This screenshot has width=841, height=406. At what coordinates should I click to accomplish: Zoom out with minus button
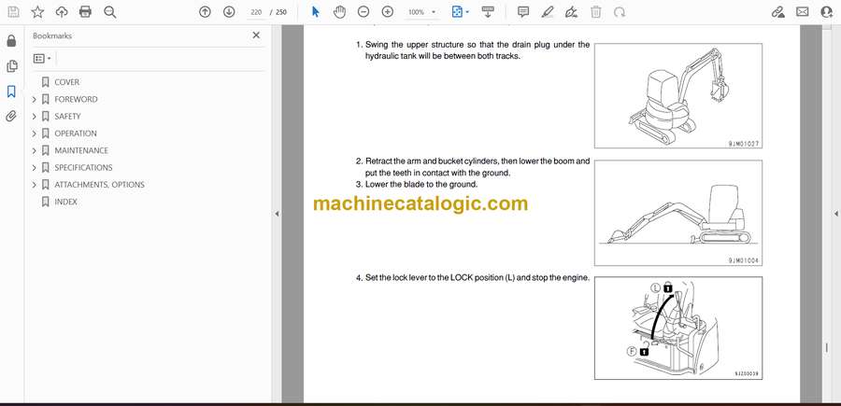(363, 12)
